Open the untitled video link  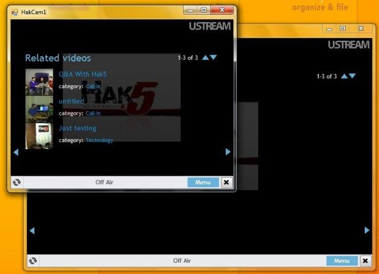tap(71, 101)
